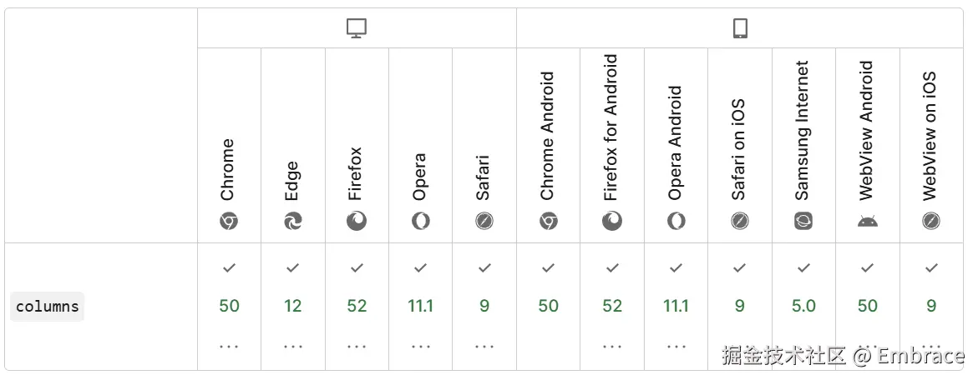The image size is (978, 380).
Task: Click the mobile phone icon header
Action: (x=740, y=29)
